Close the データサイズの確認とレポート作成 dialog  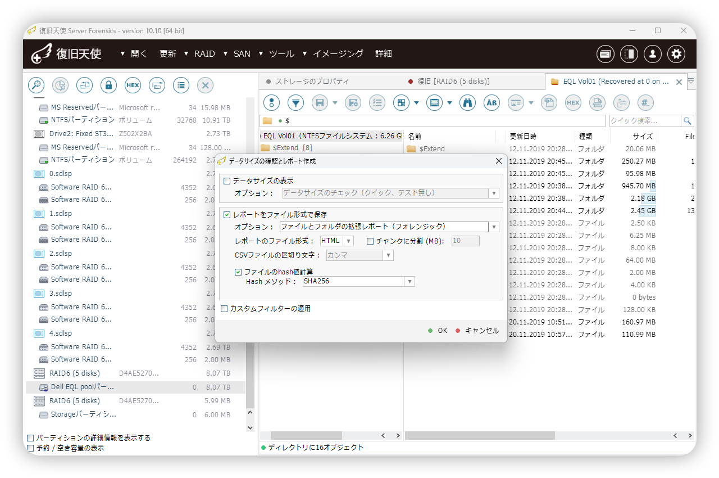point(498,161)
